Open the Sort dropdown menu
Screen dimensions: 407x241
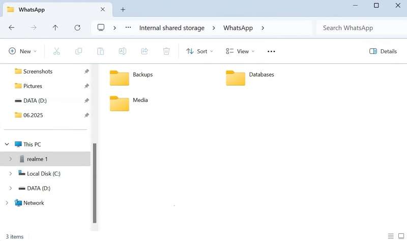point(199,51)
